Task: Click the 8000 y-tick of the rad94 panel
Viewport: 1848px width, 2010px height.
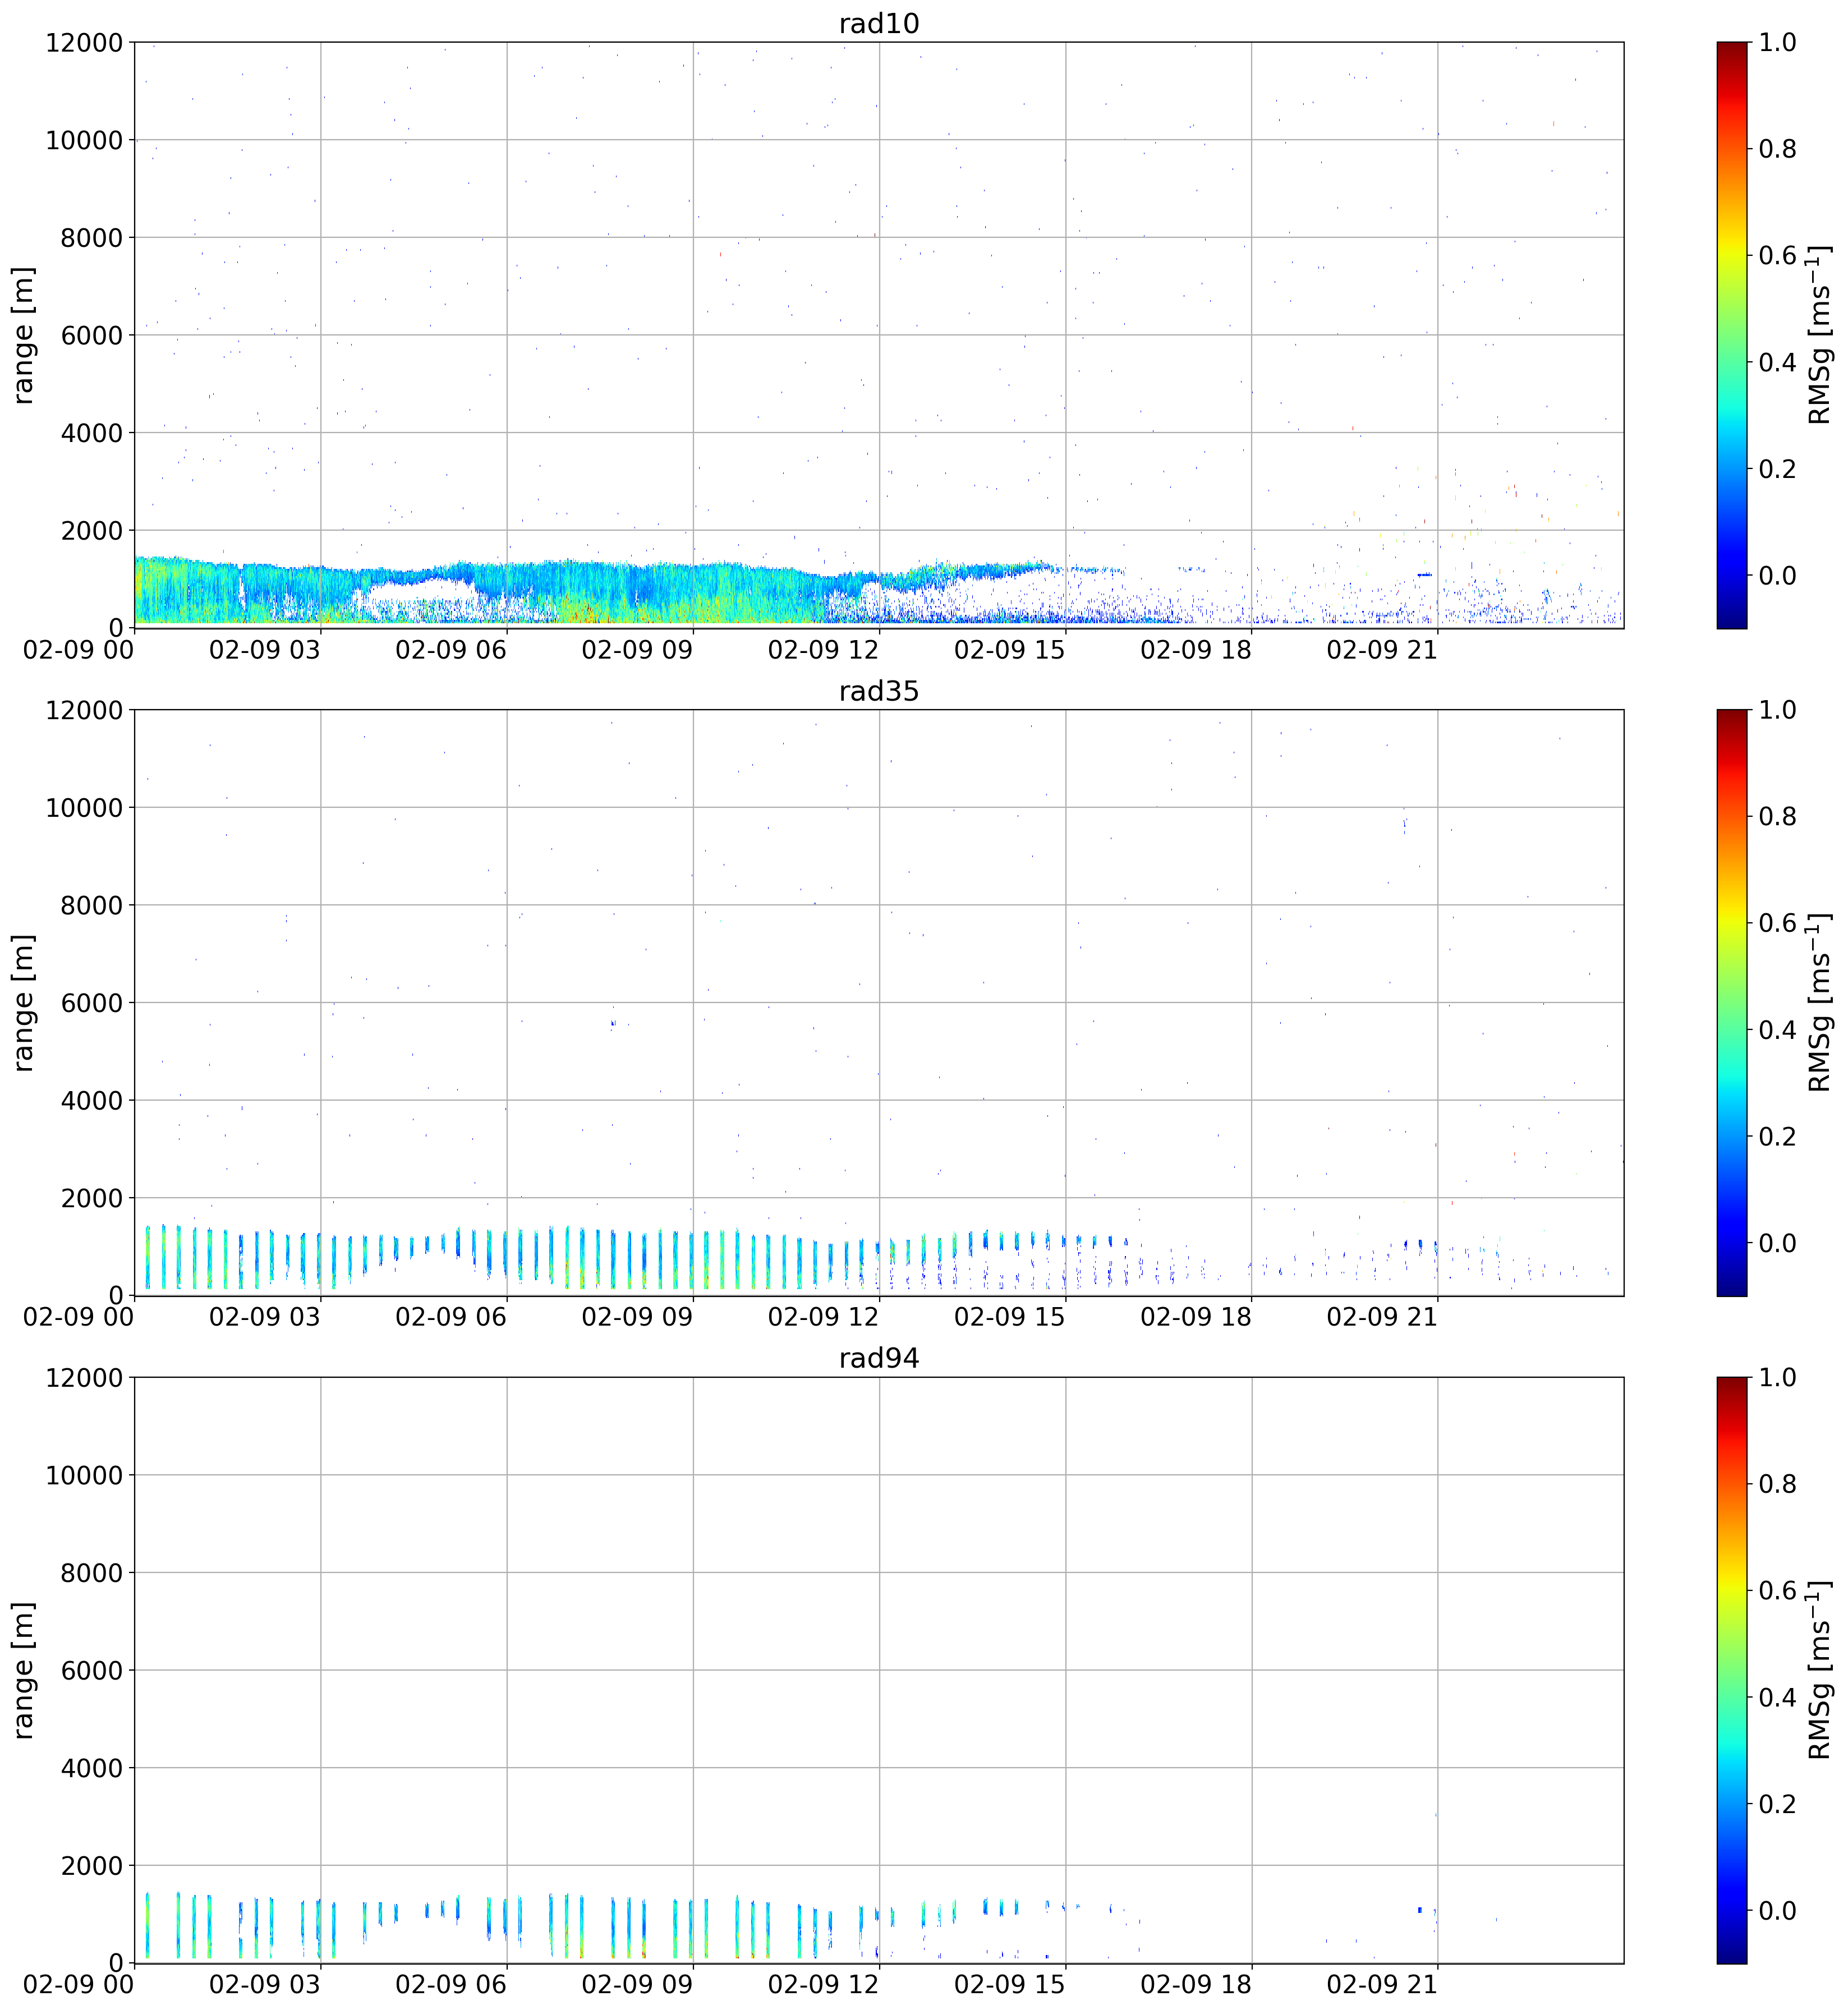Action: 91,1572
